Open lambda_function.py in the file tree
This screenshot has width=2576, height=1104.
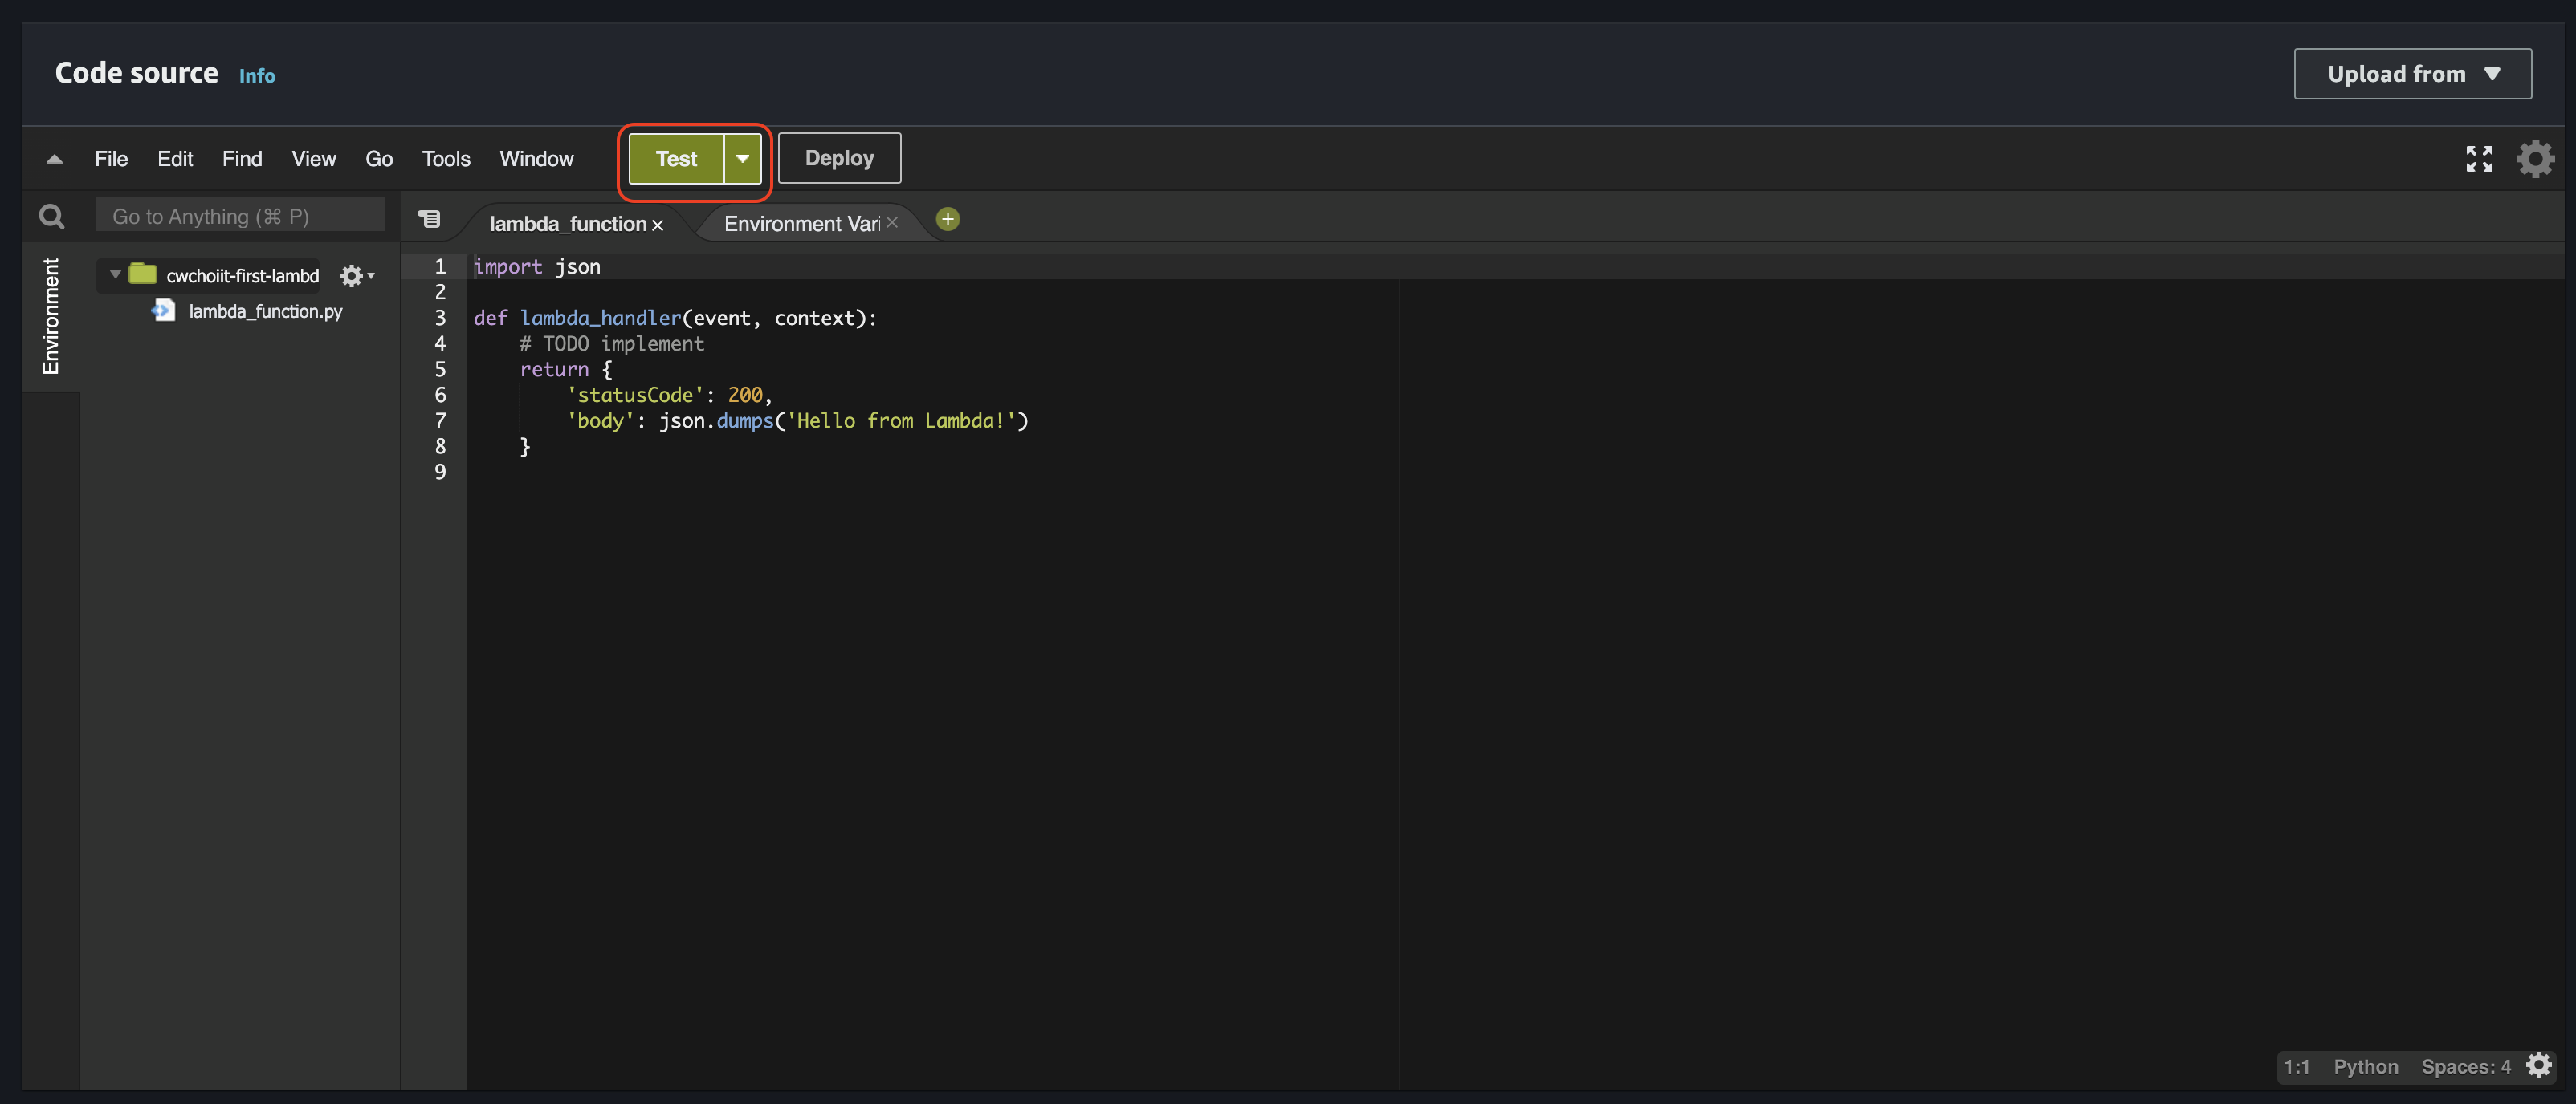point(264,312)
